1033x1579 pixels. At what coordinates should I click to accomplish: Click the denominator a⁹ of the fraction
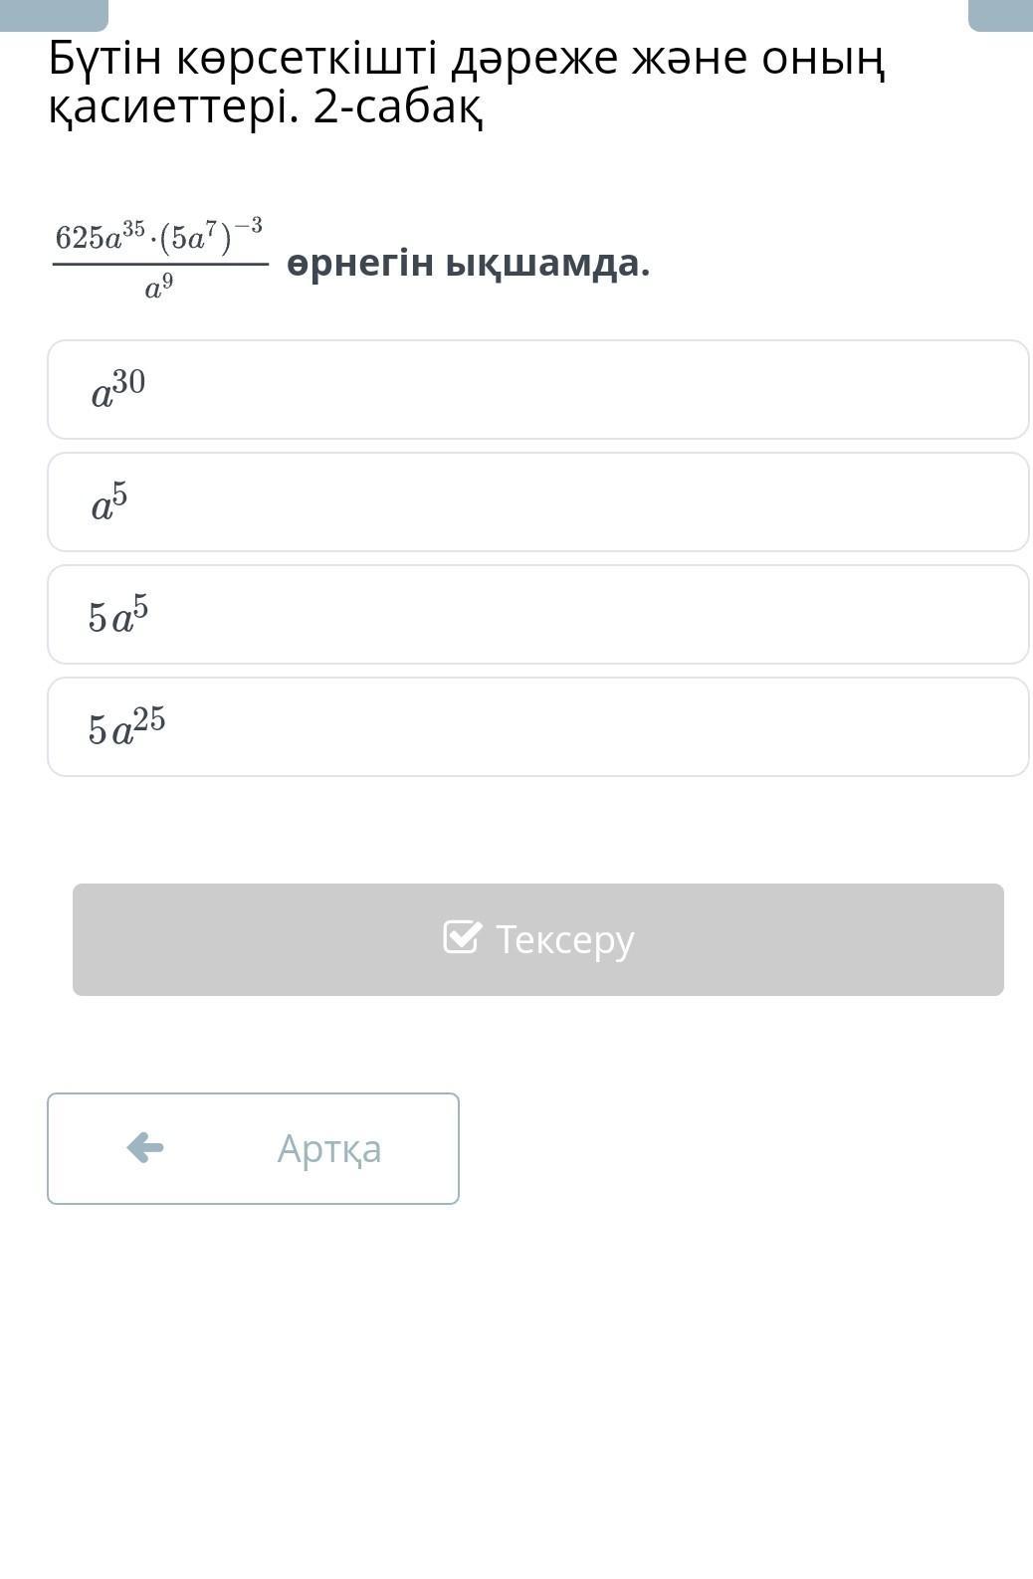[159, 288]
